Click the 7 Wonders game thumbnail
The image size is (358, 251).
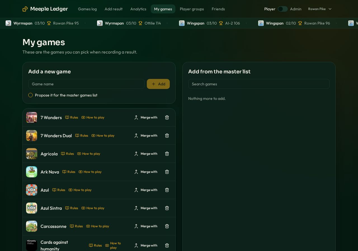32,117
